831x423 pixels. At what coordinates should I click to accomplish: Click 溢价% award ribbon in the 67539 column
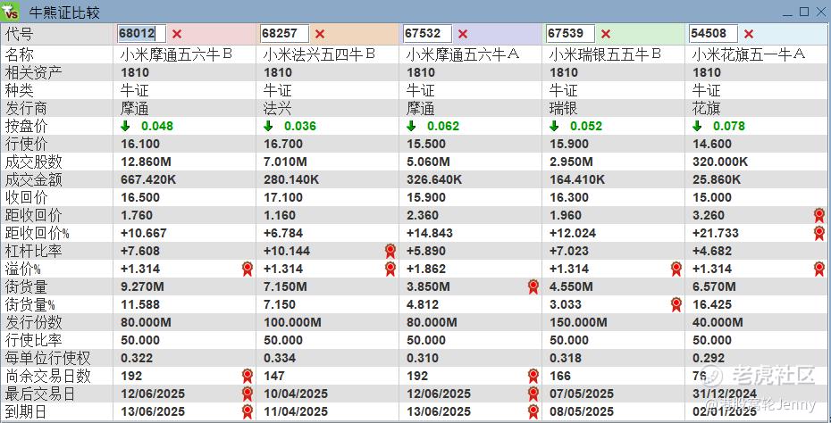point(676,269)
